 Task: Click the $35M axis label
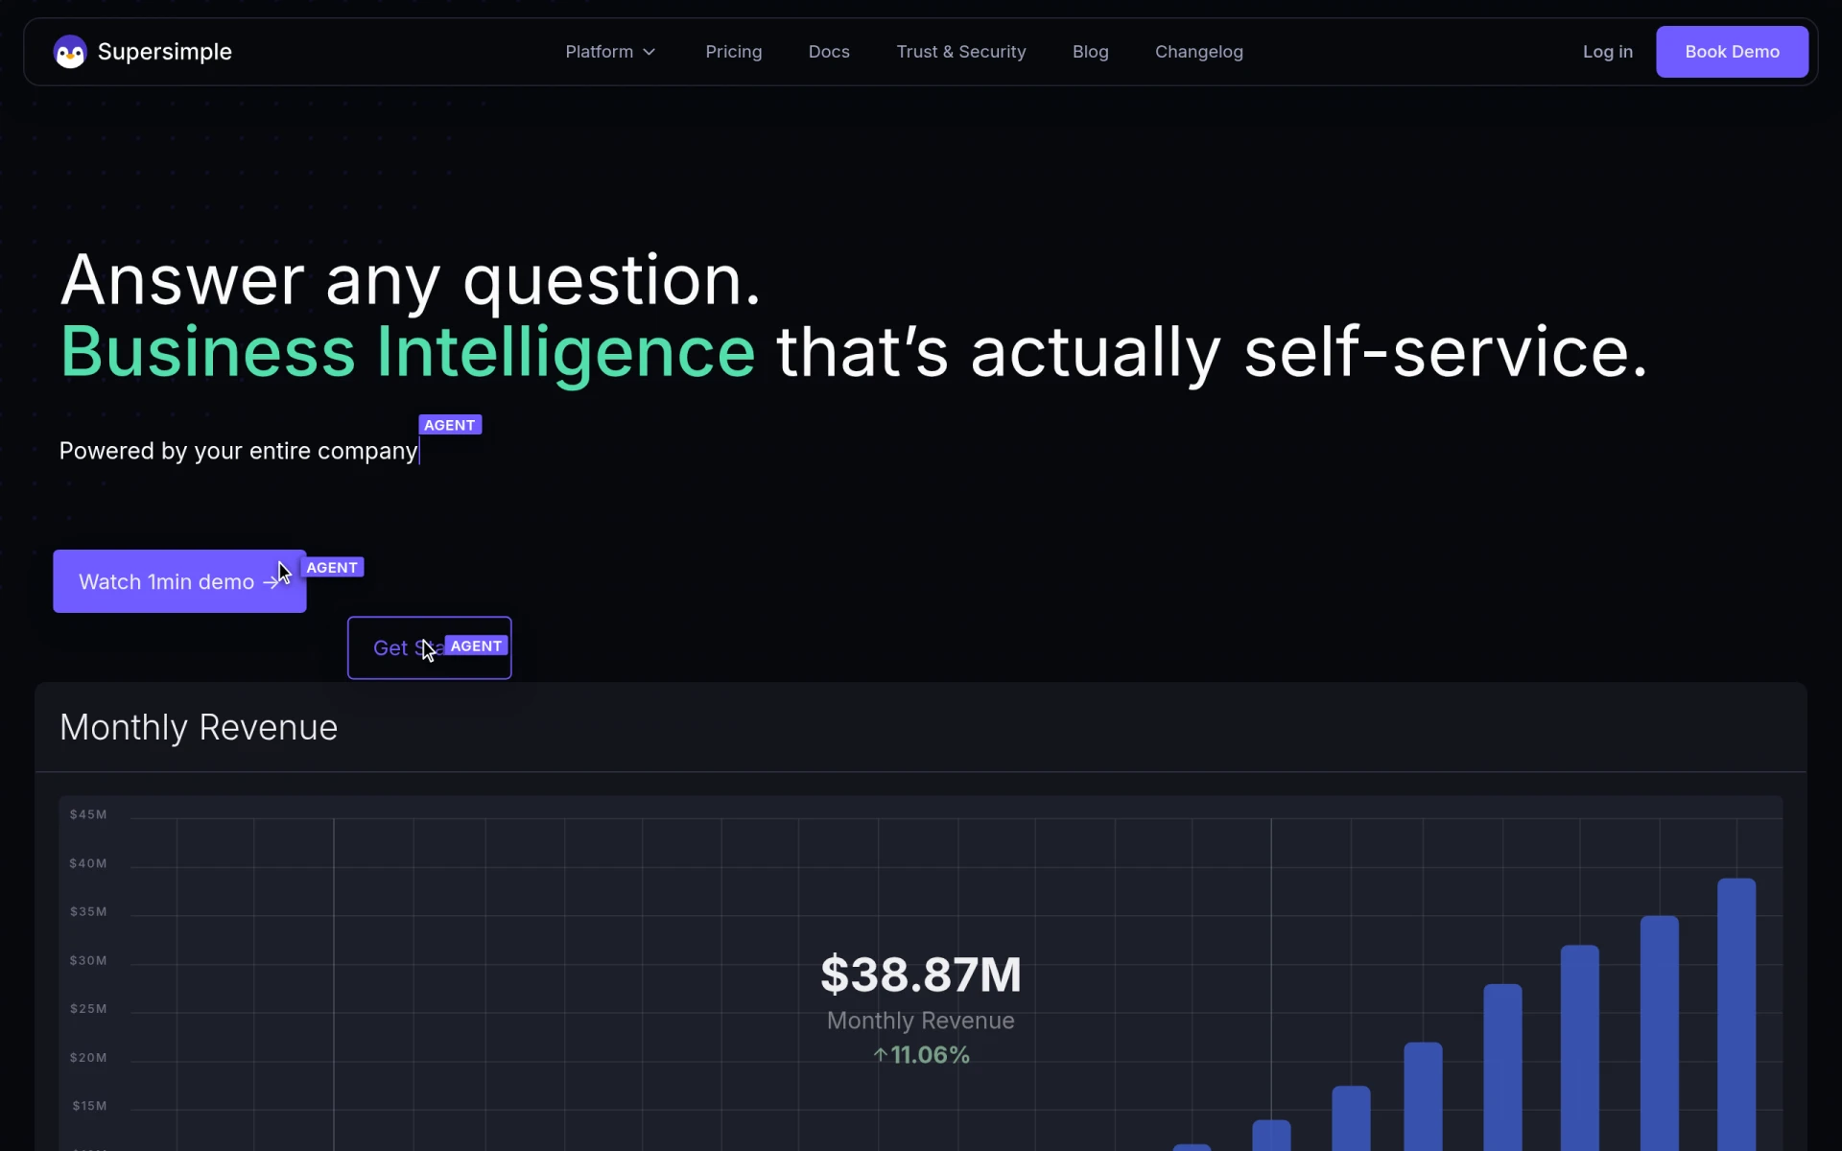point(88,911)
